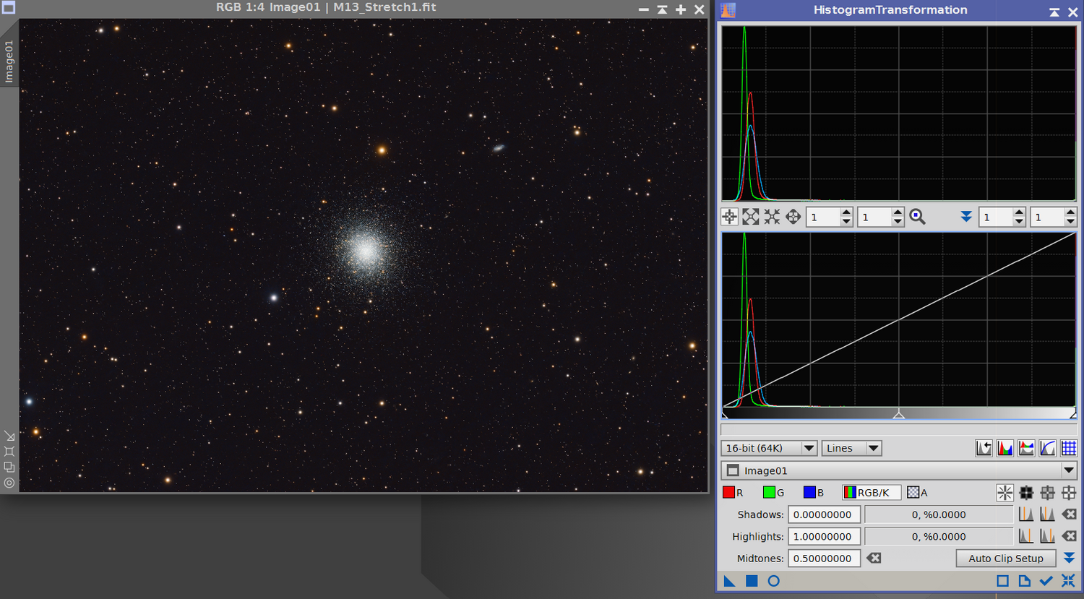
Task: Click the Shadows value input field
Action: [824, 514]
